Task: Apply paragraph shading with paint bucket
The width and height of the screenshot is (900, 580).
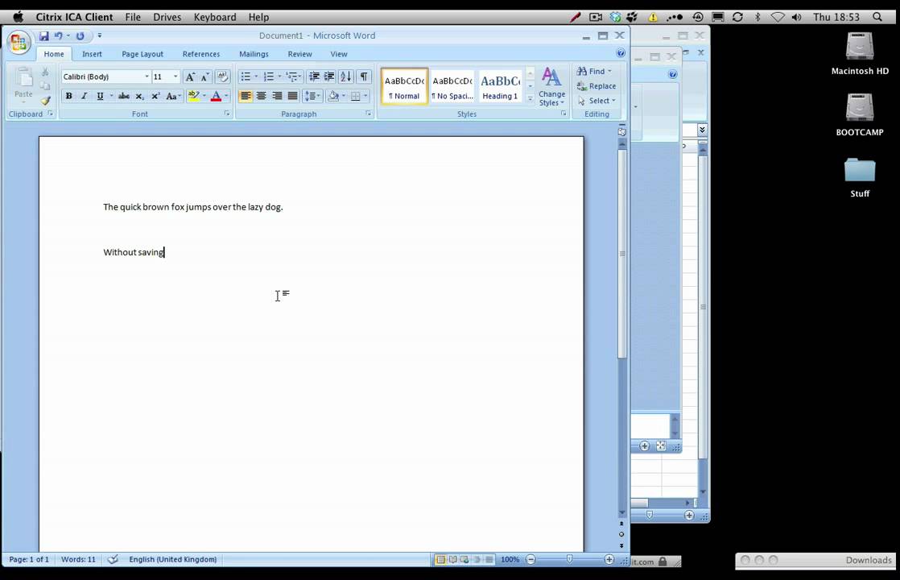Action: [x=333, y=96]
